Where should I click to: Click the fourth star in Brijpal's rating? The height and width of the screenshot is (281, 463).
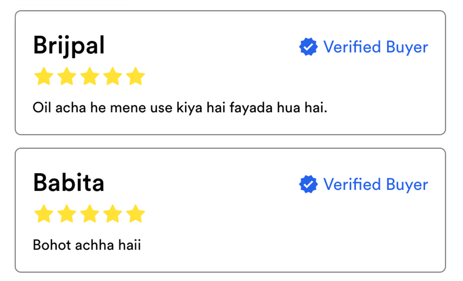pyautogui.click(x=113, y=76)
